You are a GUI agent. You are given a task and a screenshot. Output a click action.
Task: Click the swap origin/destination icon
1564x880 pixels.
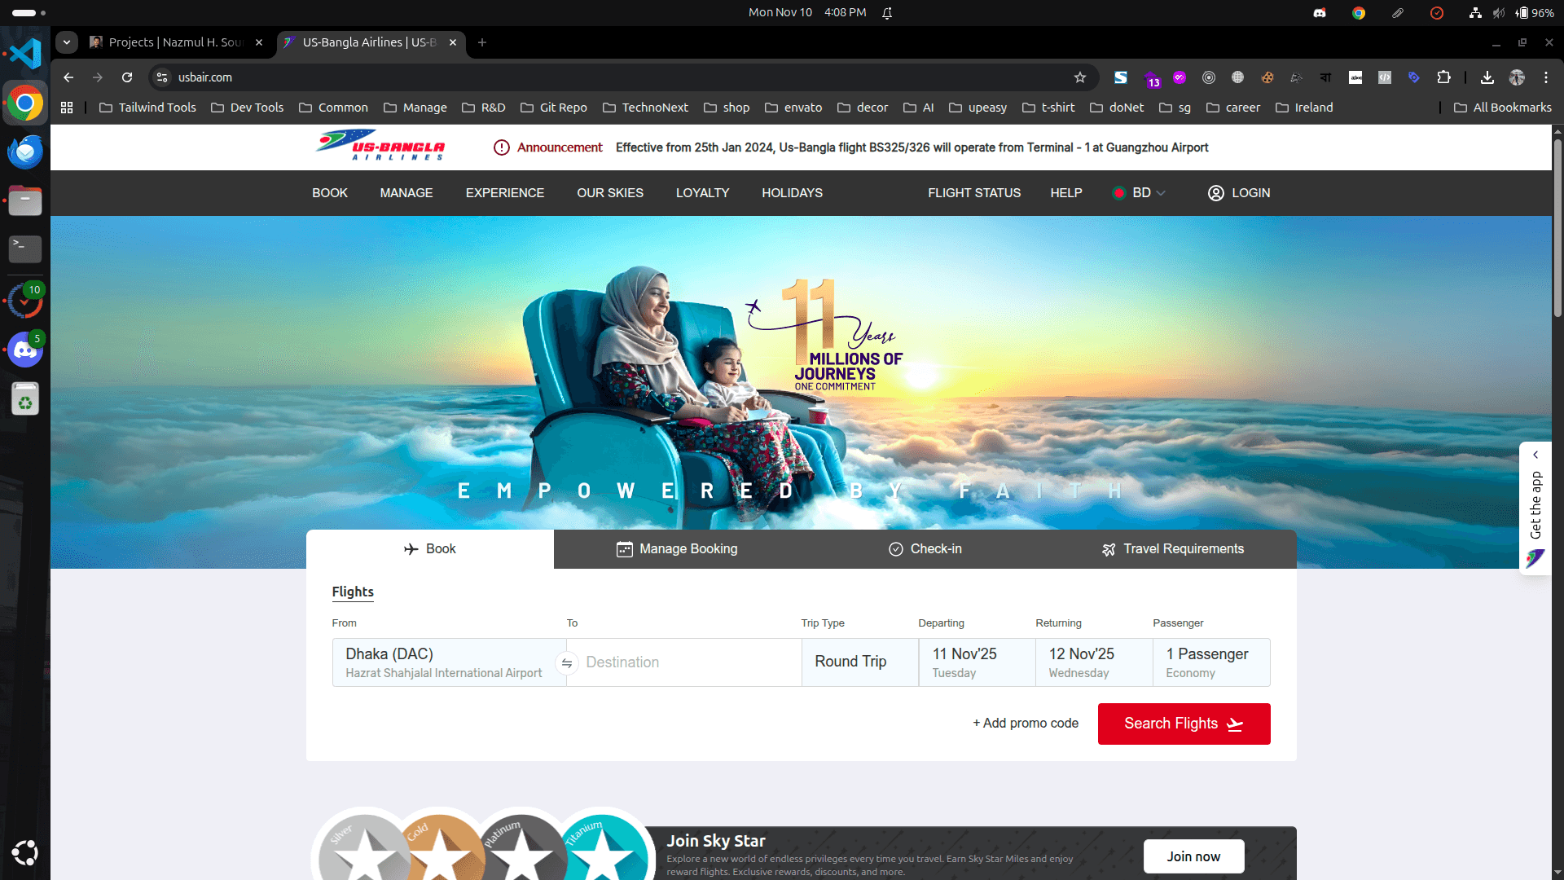[x=567, y=663]
